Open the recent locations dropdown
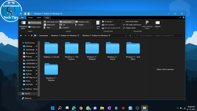This screenshot has height=111, width=197. pyautogui.click(x=29, y=36)
